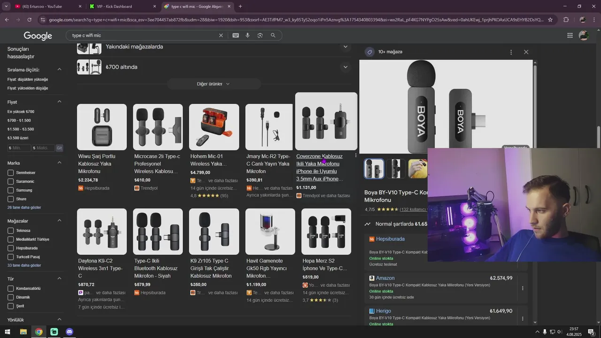Clear the search box text

pos(221,35)
